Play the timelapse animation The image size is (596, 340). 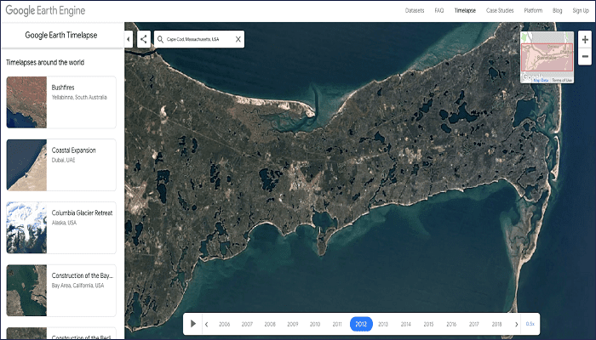(x=193, y=324)
